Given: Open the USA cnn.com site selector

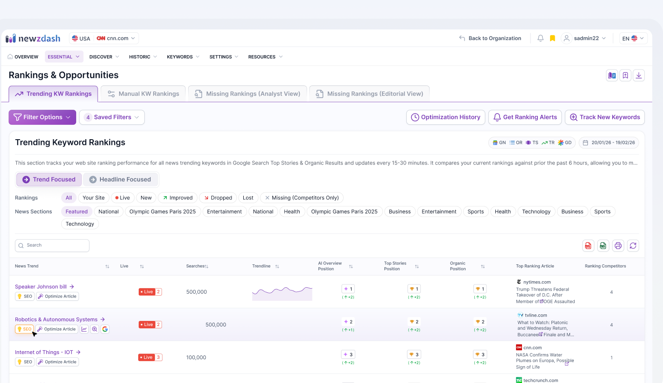Looking at the screenshot, I should tap(104, 38).
